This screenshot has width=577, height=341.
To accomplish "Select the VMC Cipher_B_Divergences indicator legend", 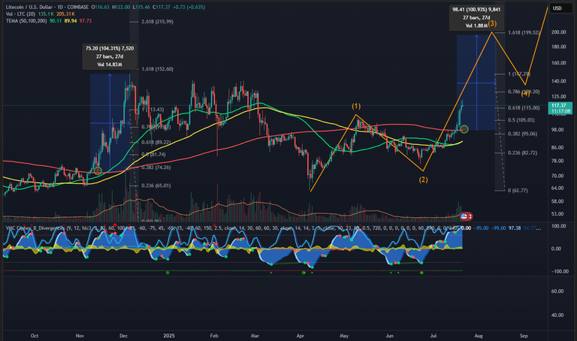I will [x=35, y=228].
